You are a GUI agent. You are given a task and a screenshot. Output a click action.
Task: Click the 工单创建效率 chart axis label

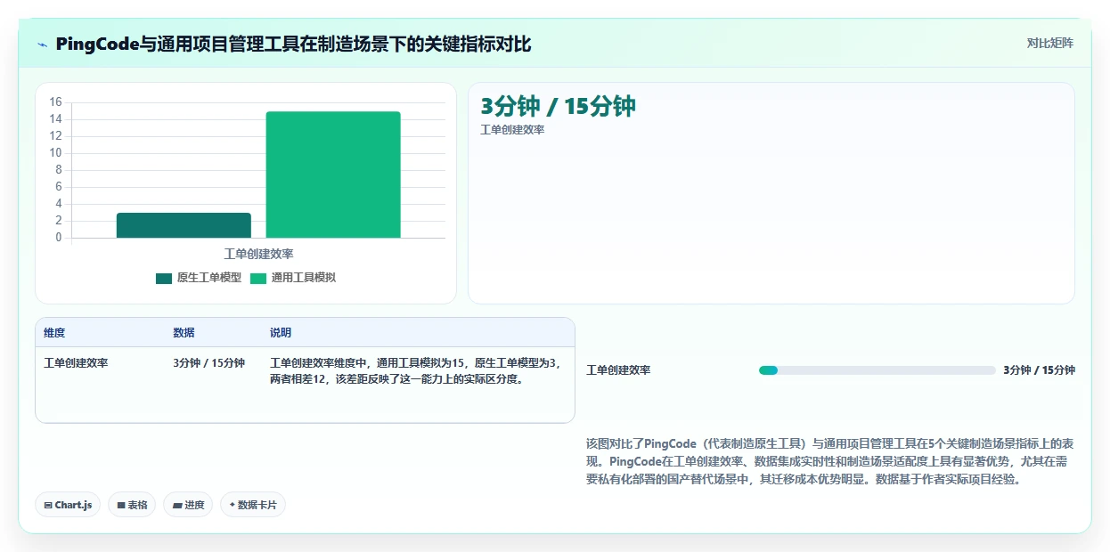coord(258,254)
